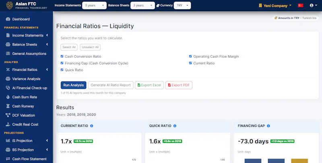This screenshot has height=163, width=322.
Task: Click Generate AI Ratio Report
Action: coord(111,85)
